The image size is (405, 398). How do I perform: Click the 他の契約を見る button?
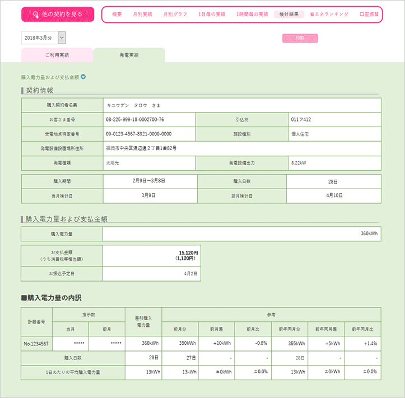point(58,15)
